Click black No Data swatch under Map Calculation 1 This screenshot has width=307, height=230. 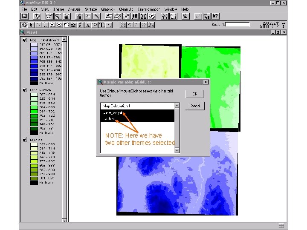click(x=34, y=83)
